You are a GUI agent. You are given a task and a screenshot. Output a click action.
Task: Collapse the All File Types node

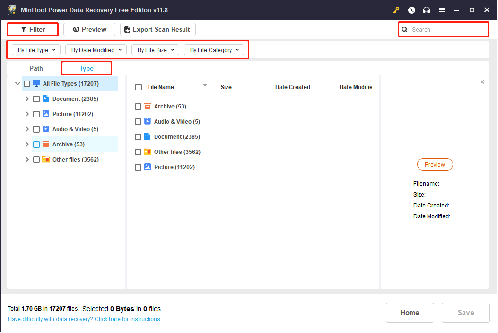point(17,84)
